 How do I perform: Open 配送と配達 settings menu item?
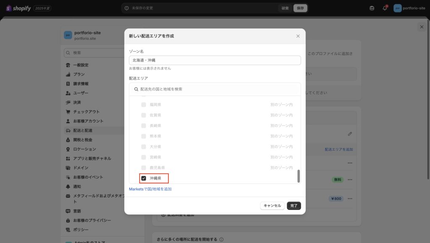(x=83, y=130)
